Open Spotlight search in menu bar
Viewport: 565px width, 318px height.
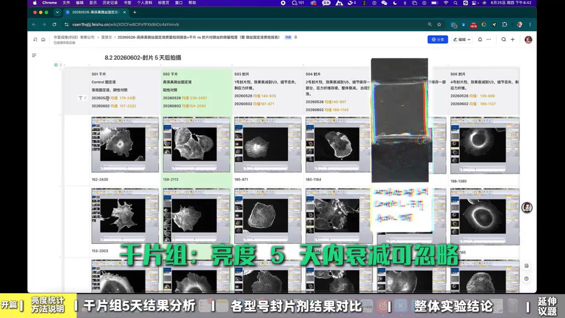(456, 3)
